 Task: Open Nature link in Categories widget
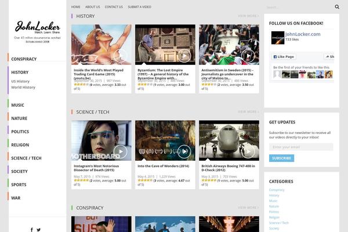point(274,206)
